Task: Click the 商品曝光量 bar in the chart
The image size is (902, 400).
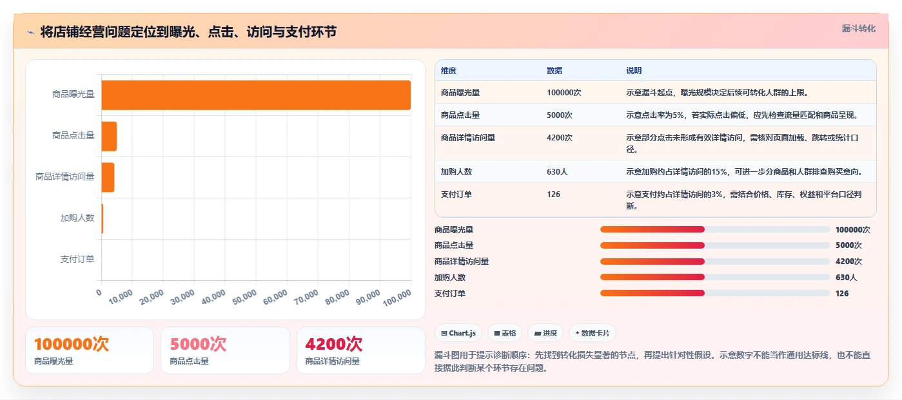Action: [256, 95]
